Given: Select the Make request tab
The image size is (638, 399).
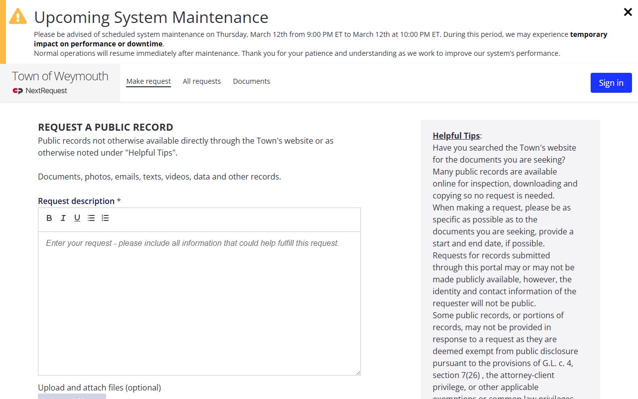Looking at the screenshot, I should pos(149,81).
